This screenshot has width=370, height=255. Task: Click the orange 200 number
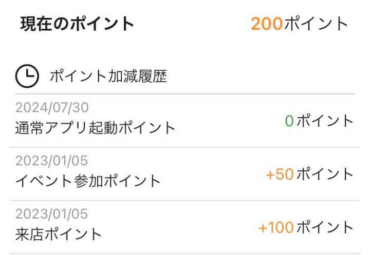pyautogui.click(x=267, y=24)
